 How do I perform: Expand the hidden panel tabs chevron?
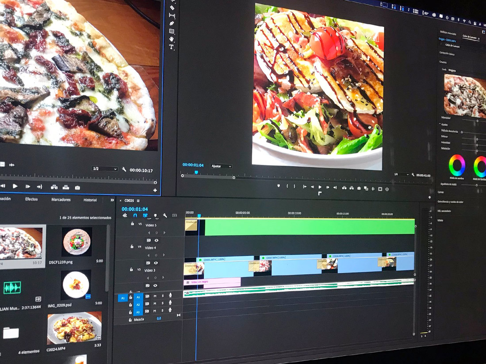coord(112,200)
